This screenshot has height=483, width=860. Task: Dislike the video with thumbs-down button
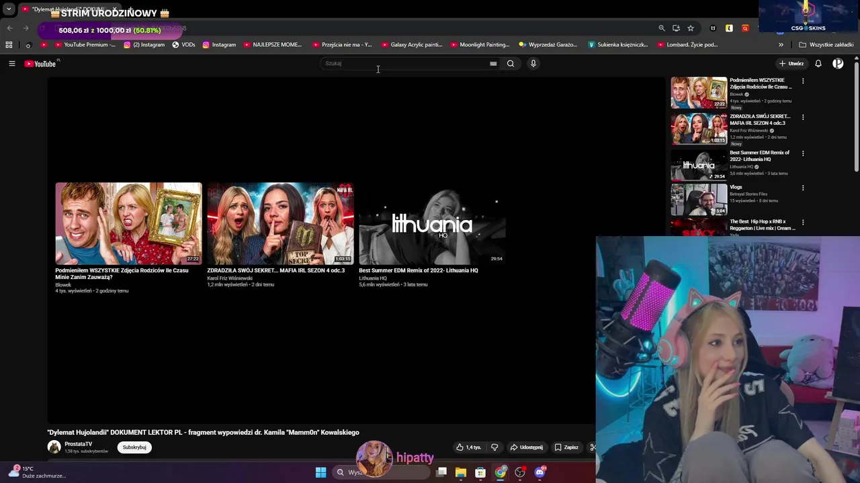click(494, 447)
